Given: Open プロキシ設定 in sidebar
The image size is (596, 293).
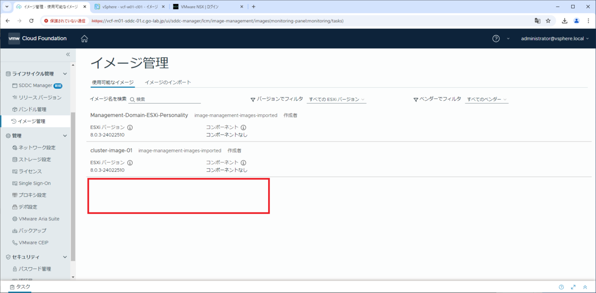Looking at the screenshot, I should point(29,195).
